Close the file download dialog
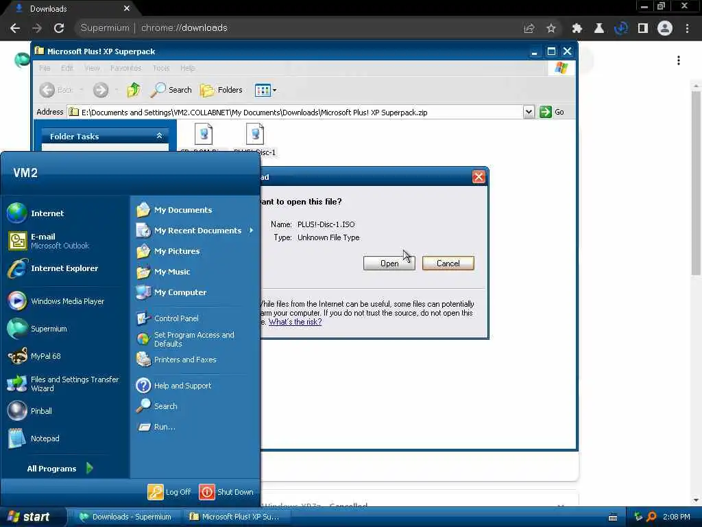Image resolution: width=702 pixels, height=527 pixels. (478, 176)
